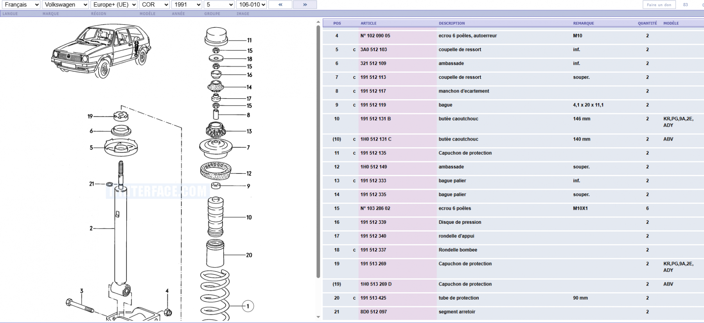704x323 pixels.
Task: Open the Volkswagen brand dropdown
Action: pos(65,5)
